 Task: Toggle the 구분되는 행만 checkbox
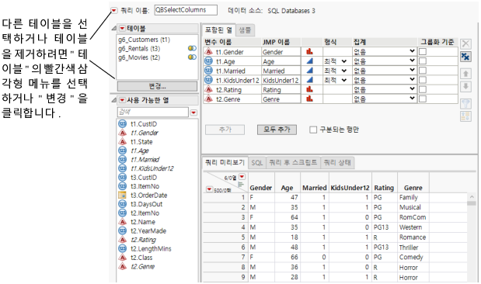coord(313,130)
